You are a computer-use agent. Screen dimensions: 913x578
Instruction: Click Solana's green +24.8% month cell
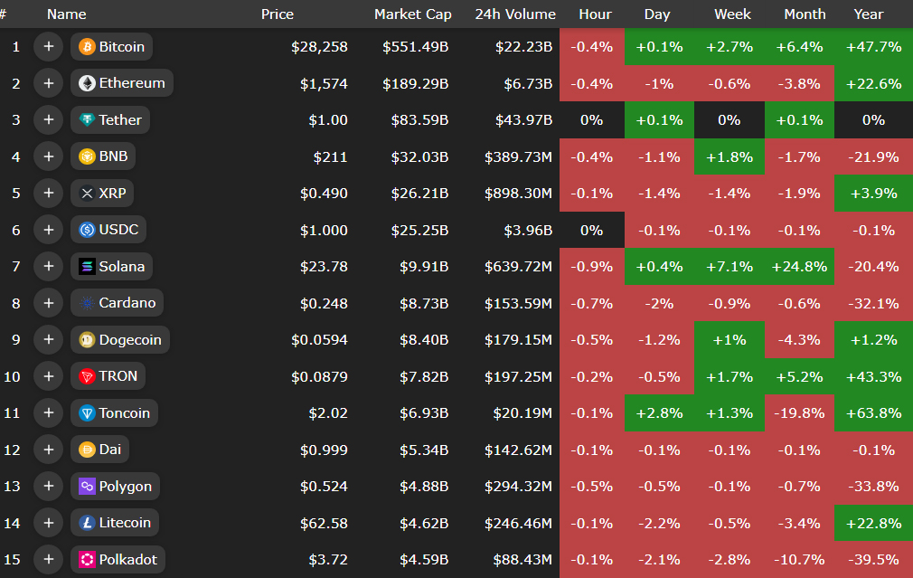click(x=799, y=267)
